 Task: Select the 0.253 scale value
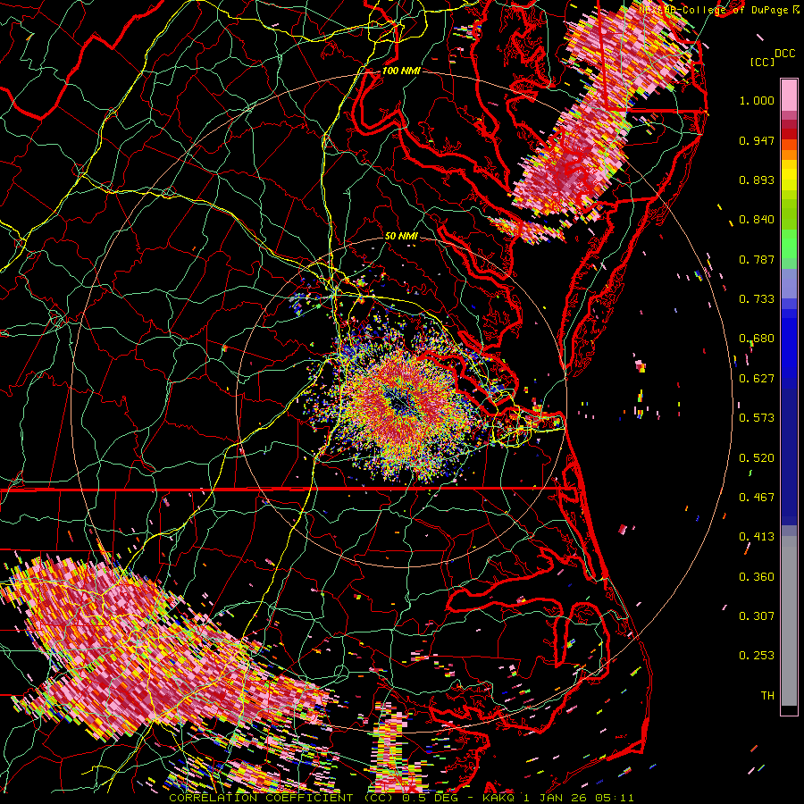tap(757, 656)
